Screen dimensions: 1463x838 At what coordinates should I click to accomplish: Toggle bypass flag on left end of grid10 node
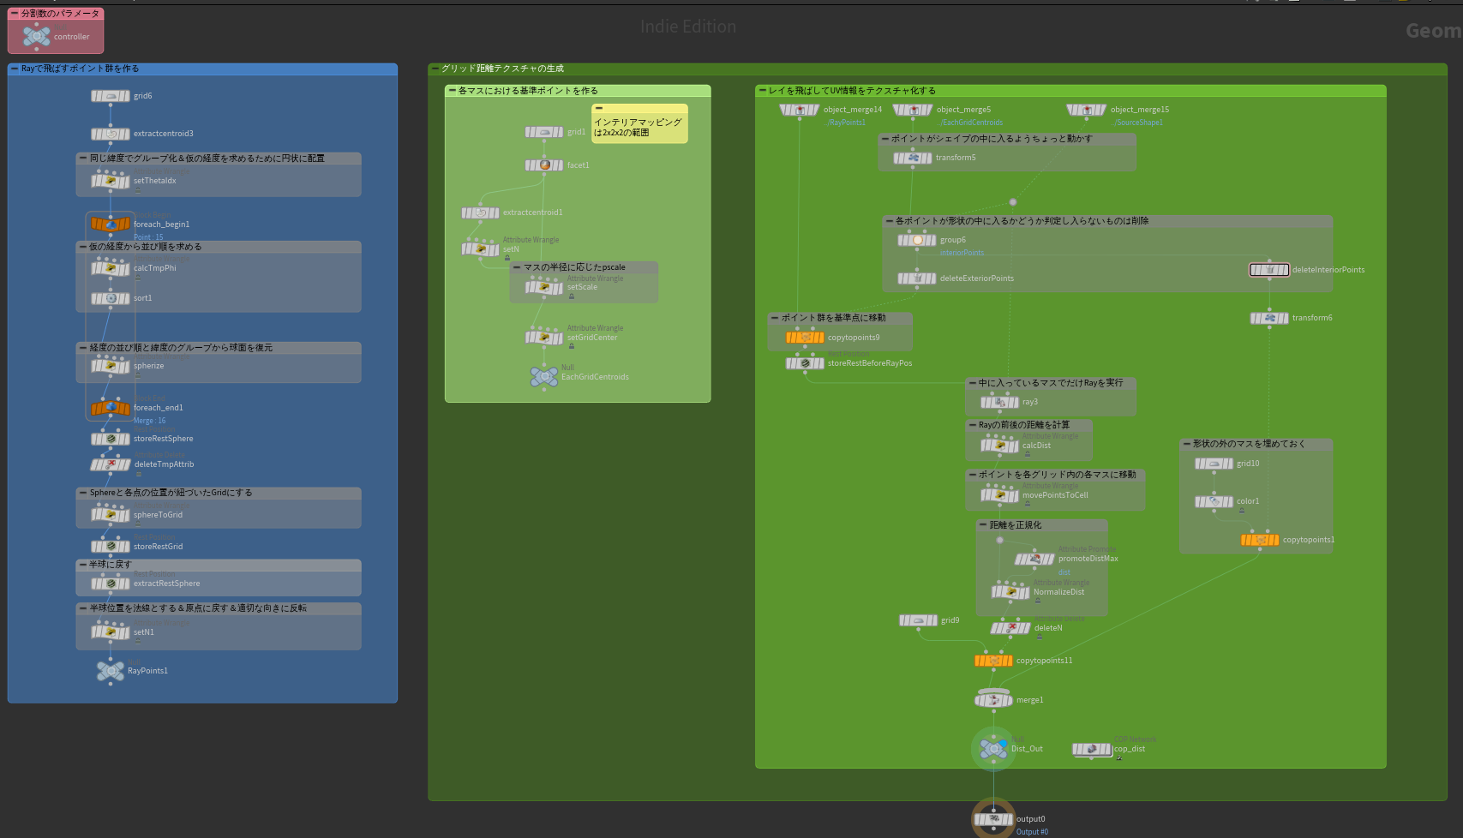tap(1198, 464)
